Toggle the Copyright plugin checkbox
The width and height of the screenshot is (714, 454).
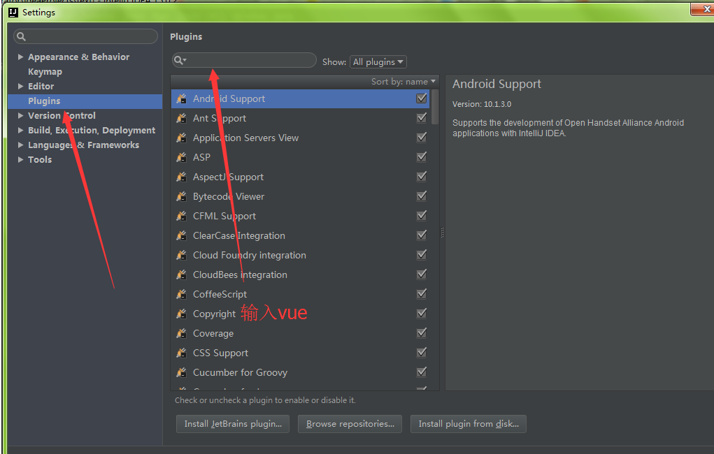(422, 314)
